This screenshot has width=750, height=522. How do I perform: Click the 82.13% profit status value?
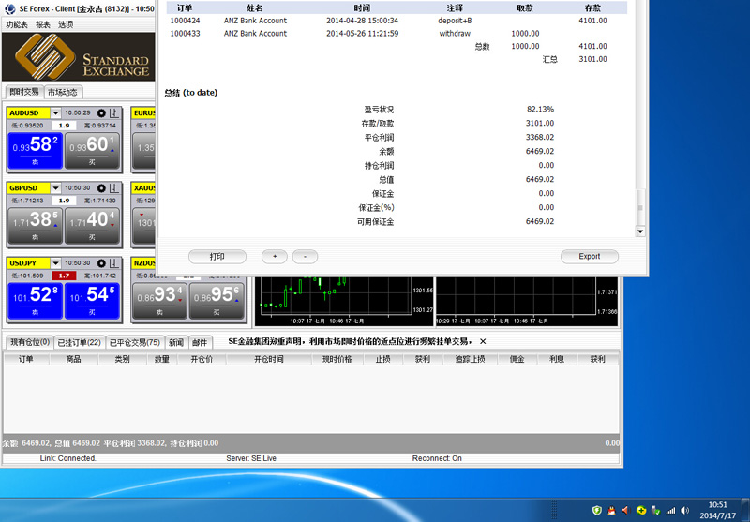(541, 109)
